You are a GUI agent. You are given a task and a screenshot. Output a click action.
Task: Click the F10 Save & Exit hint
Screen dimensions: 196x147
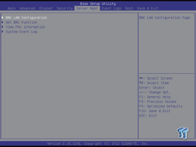coord(155,111)
